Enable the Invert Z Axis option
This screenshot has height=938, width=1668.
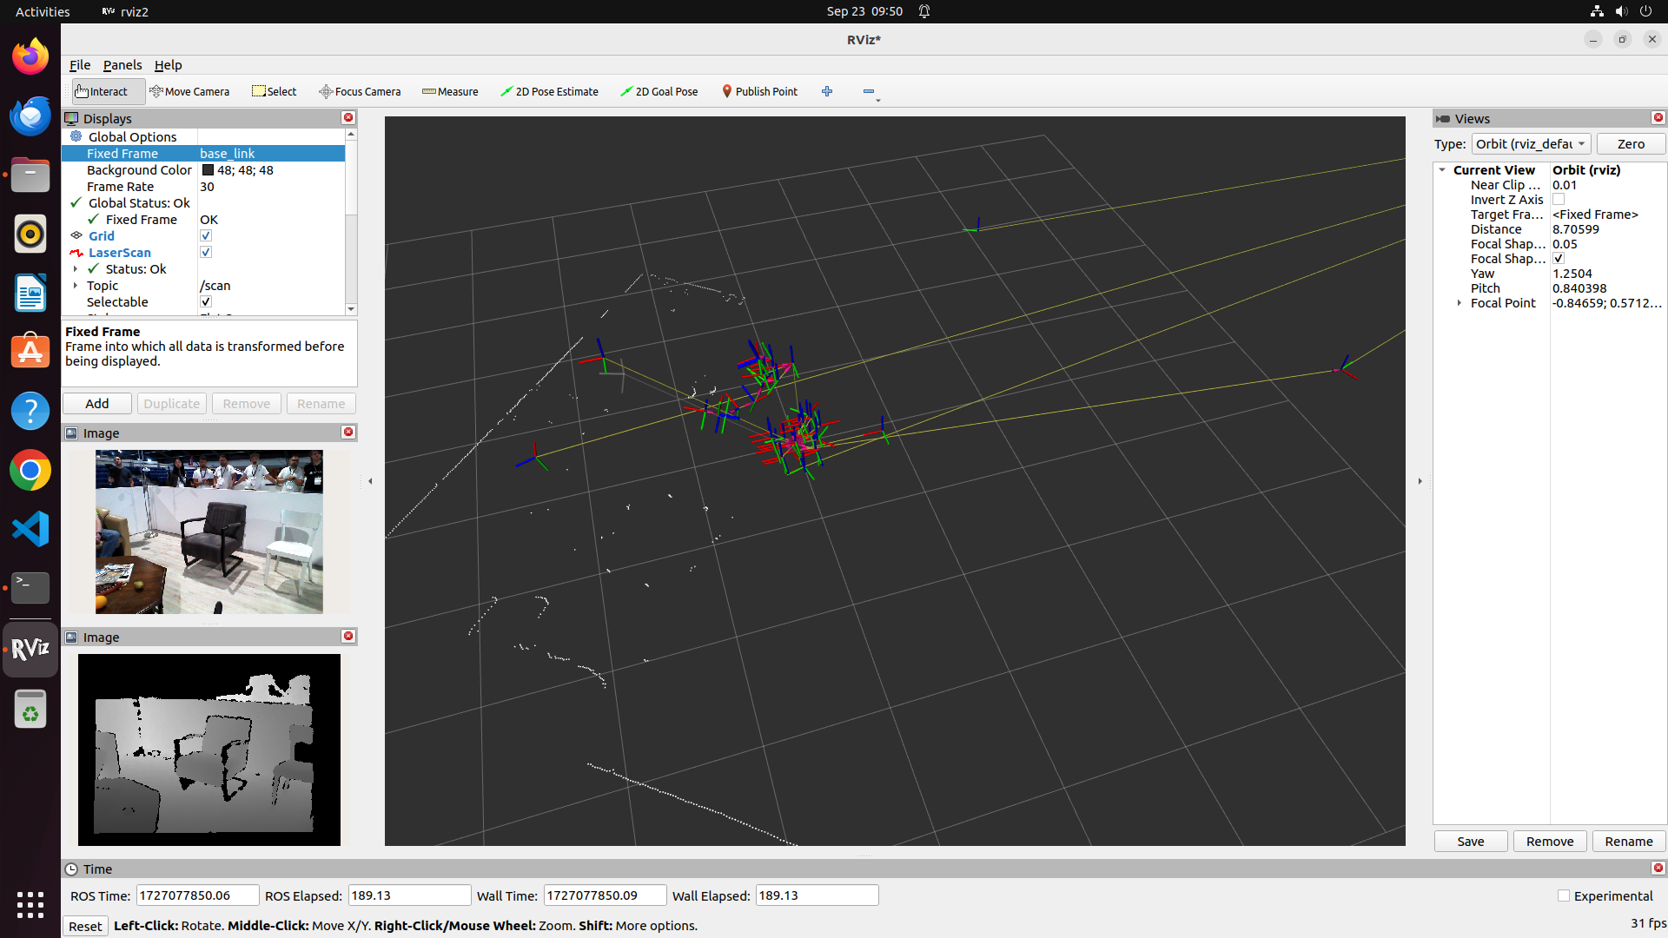(x=1559, y=199)
